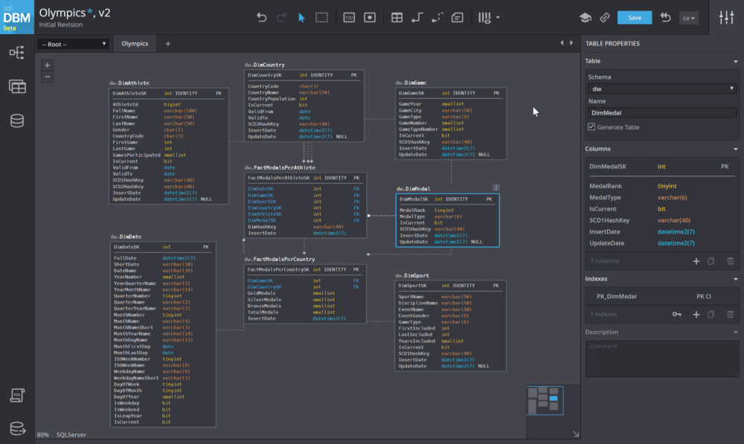Toggle the fit-to-screen view button
Image resolution: width=744 pixels, height=444 pixels.
pos(369,17)
